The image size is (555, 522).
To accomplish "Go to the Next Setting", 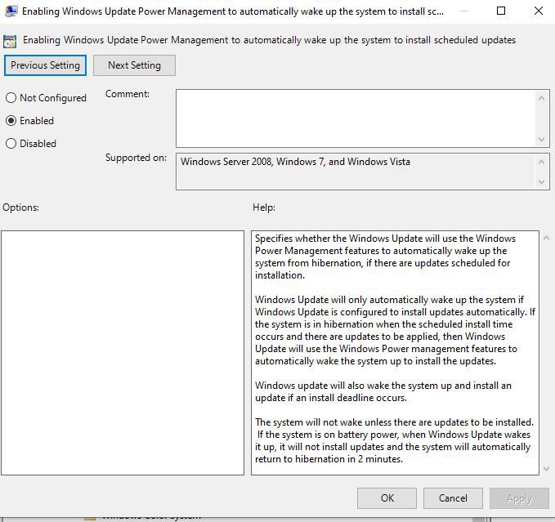I will click(134, 65).
